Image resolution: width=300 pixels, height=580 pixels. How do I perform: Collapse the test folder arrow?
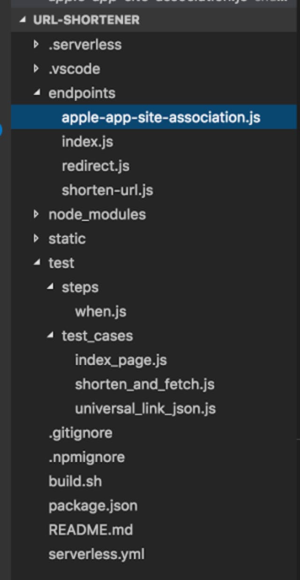point(37,263)
